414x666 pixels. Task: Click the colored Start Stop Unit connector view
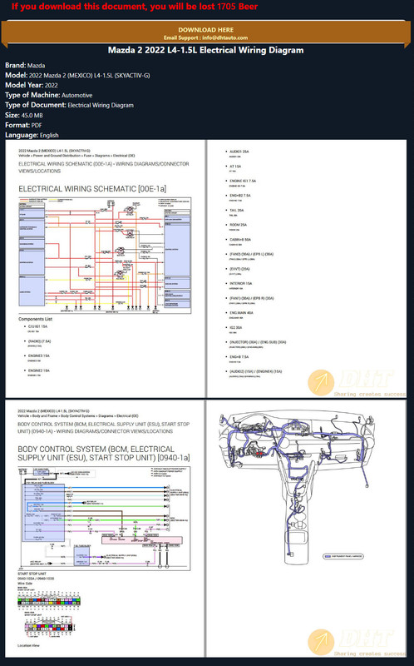pyautogui.click(x=49, y=601)
